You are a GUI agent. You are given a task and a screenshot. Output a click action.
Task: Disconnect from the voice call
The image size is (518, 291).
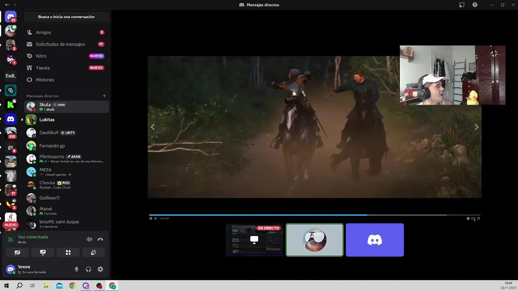[100, 239]
